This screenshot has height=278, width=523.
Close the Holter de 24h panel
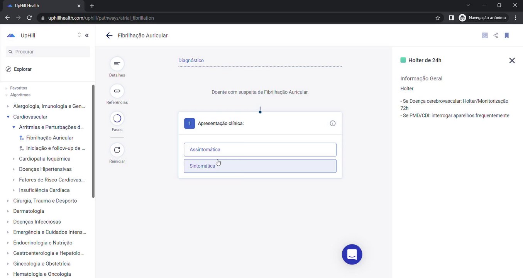pyautogui.click(x=512, y=60)
